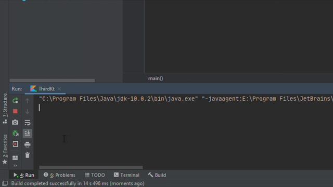Screen dimensions: 333x187
Task: Toggle soft-wrap in the console output
Action: click(28, 123)
